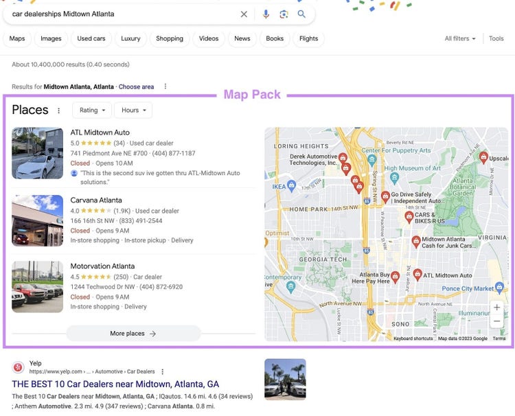
Task: Click the 166 16th St NW address line
Action: 92,220
